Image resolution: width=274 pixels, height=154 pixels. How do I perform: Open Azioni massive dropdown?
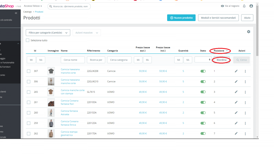point(87,33)
